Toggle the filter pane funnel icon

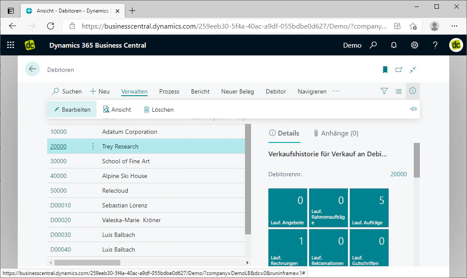384,91
